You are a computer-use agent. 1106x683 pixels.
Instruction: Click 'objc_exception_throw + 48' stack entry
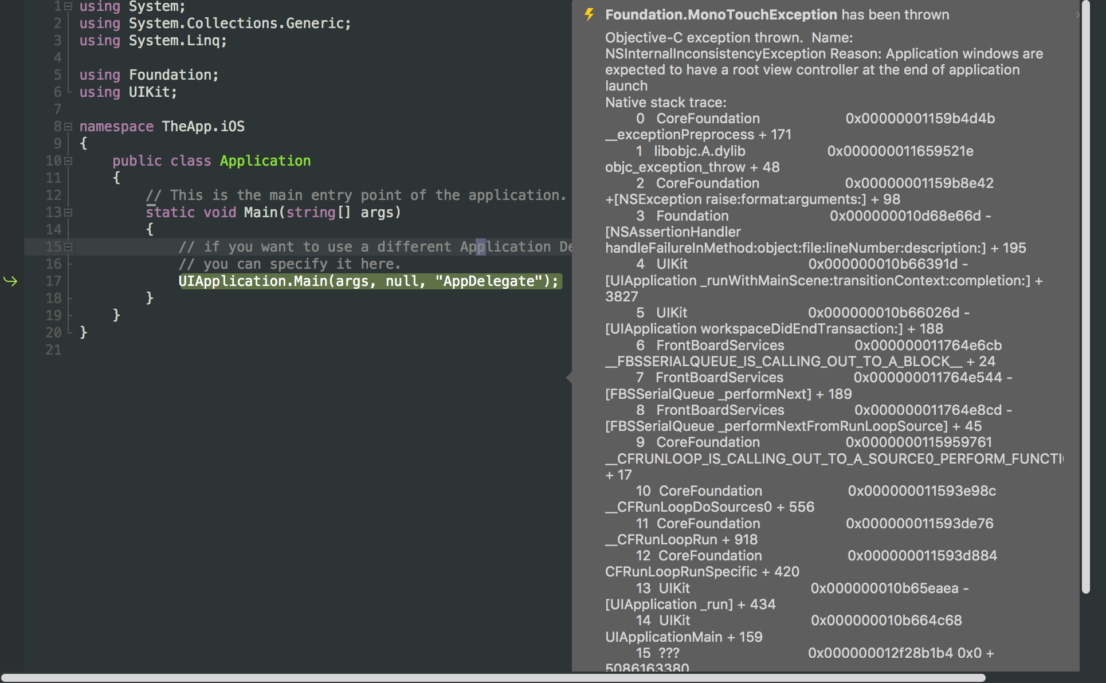click(x=692, y=167)
